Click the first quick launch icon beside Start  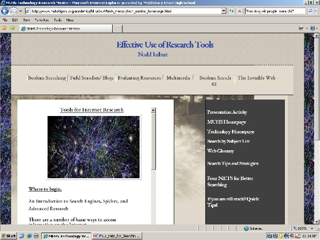point(22,236)
